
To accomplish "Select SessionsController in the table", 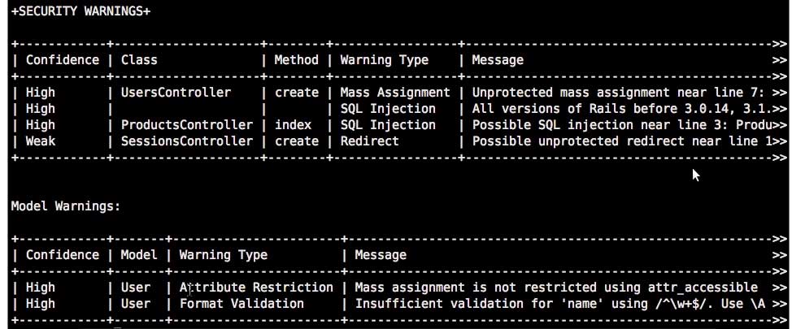I will [186, 141].
